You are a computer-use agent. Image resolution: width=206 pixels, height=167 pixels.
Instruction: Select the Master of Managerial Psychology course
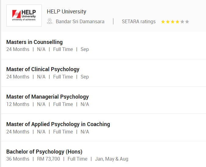[x=48, y=97]
